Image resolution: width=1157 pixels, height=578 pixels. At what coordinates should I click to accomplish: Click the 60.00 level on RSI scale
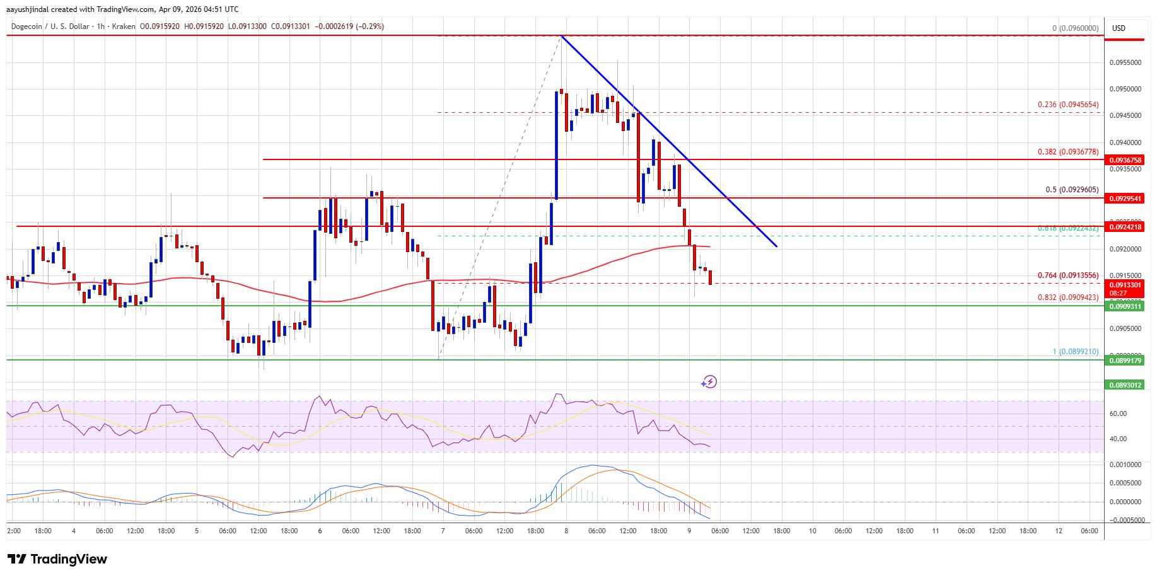click(1118, 414)
